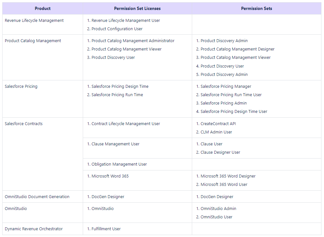Click Product Catalog Management Viewer permission set
The image size is (324, 237).
[235, 57]
